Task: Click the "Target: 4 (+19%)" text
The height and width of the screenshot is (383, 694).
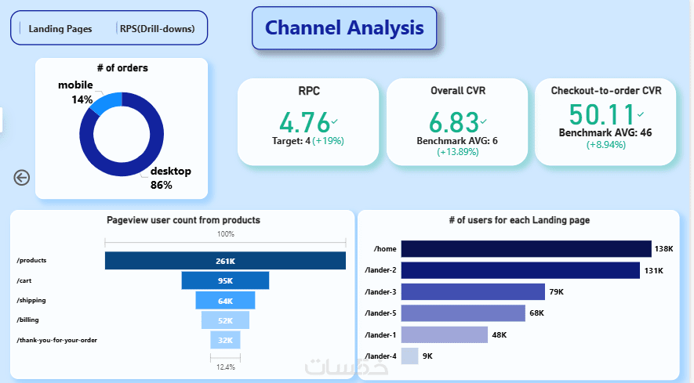Action: pyautogui.click(x=308, y=141)
